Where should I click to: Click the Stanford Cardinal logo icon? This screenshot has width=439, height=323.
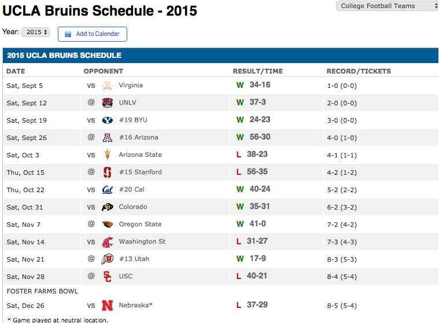[107, 172]
